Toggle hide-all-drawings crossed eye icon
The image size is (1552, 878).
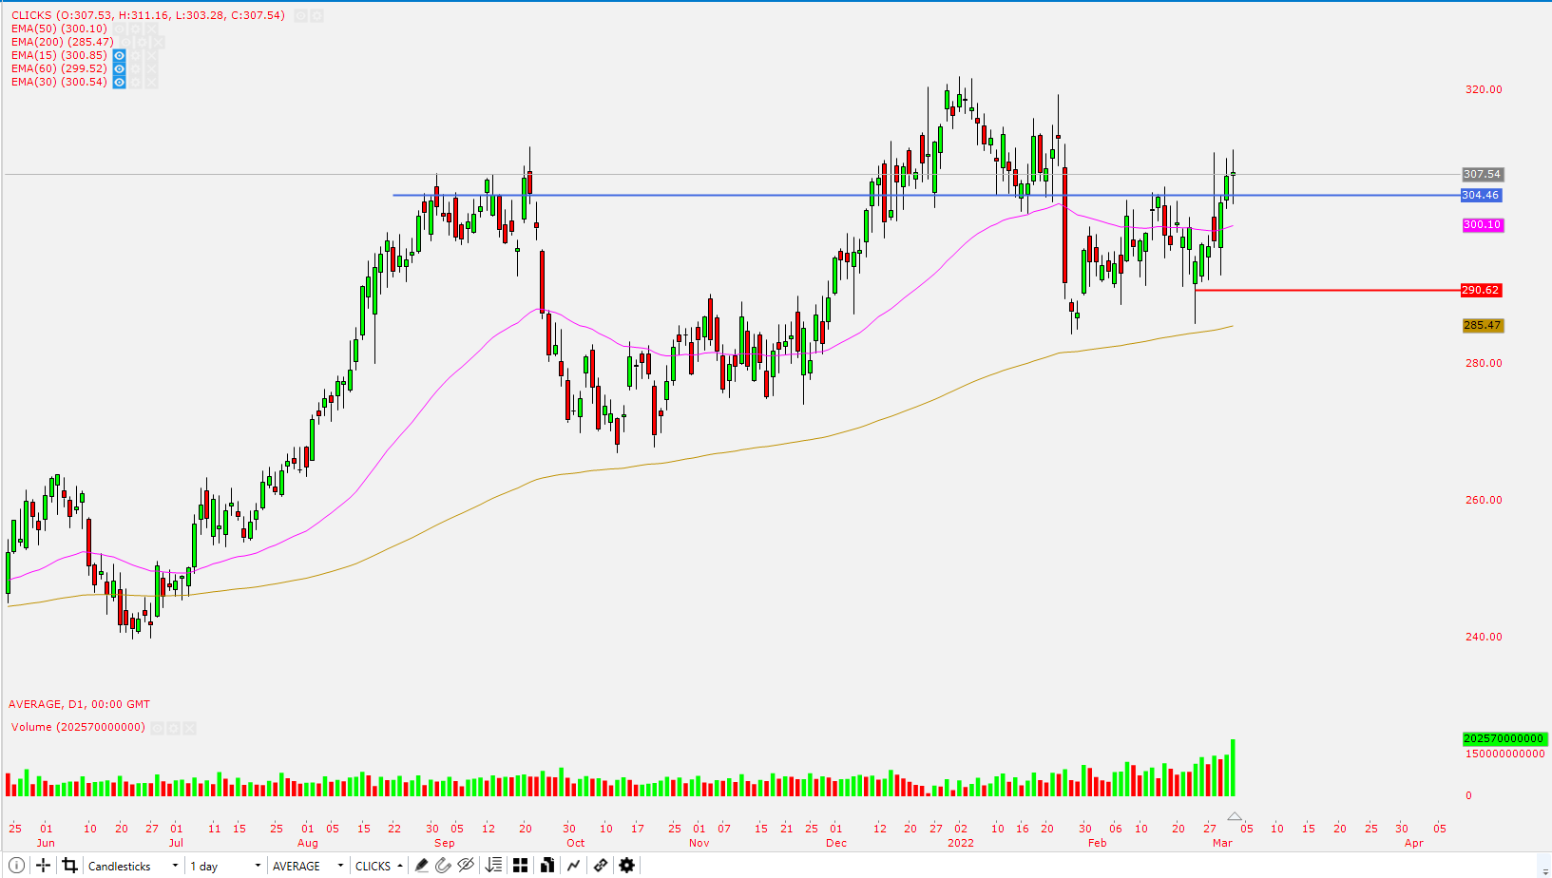[x=466, y=865]
